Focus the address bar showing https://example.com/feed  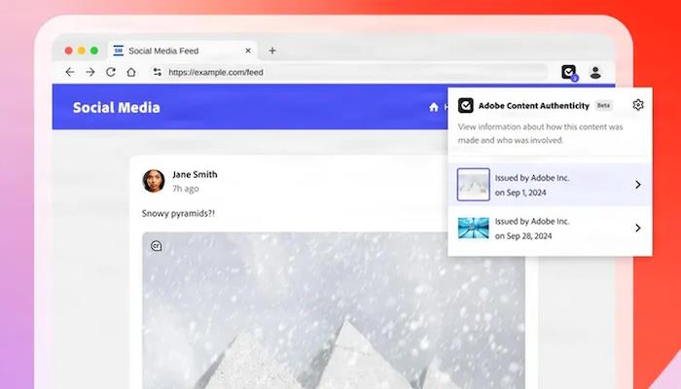(349, 72)
